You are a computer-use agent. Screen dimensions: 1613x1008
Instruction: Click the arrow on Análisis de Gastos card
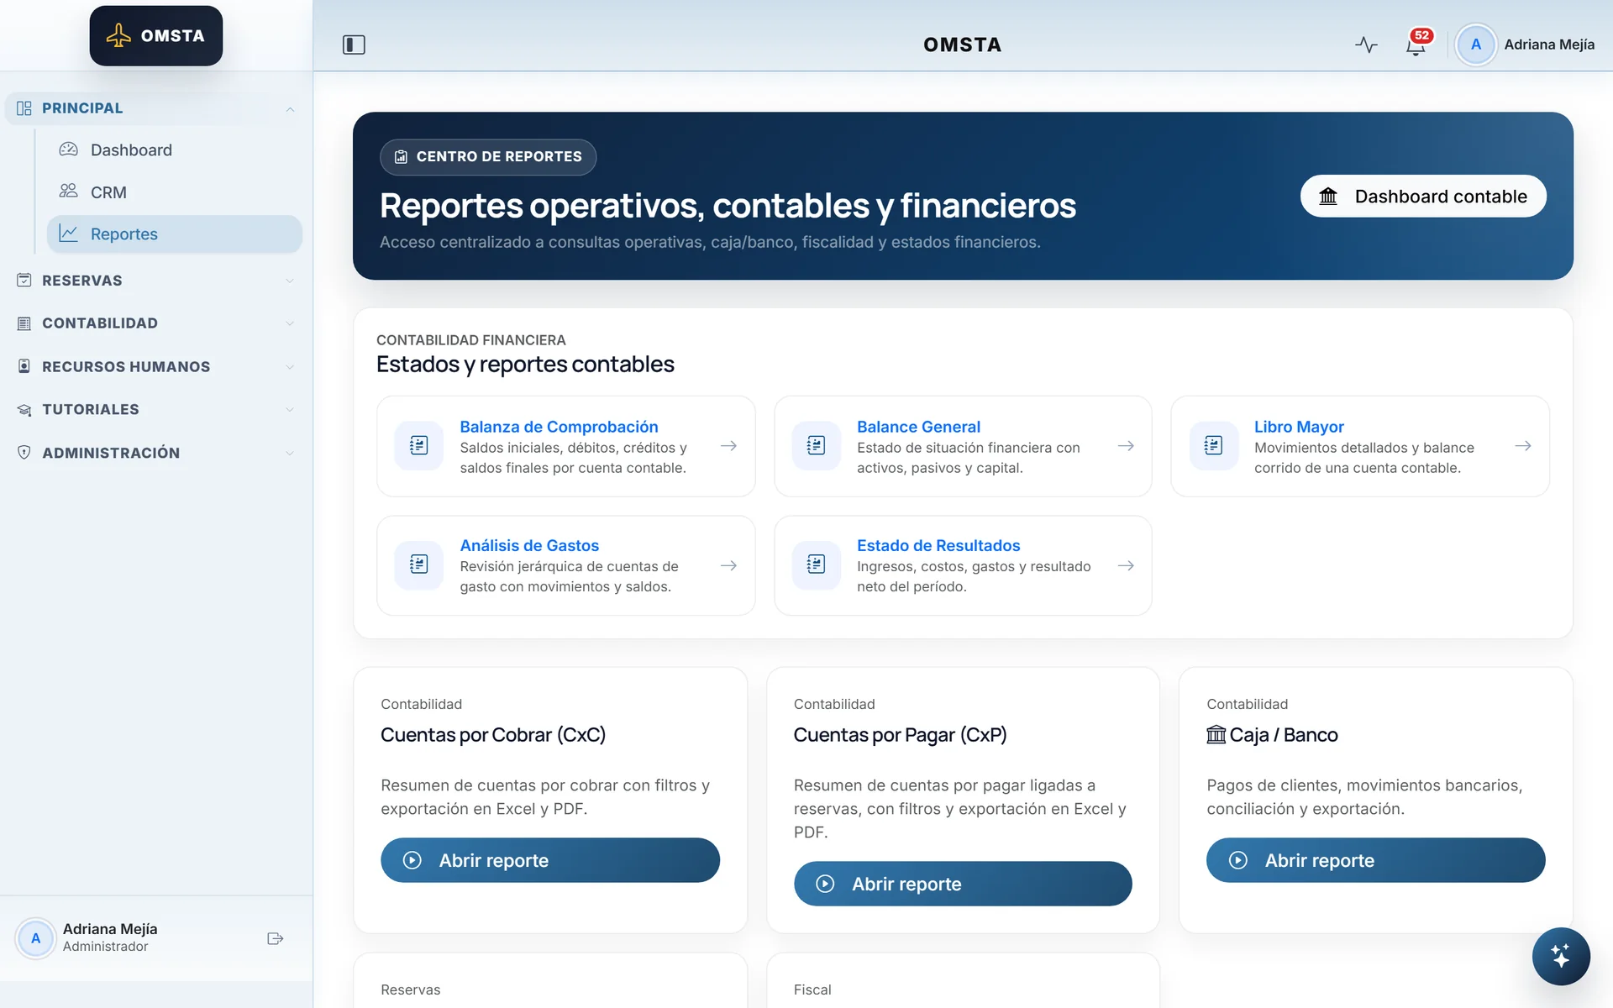[728, 565]
